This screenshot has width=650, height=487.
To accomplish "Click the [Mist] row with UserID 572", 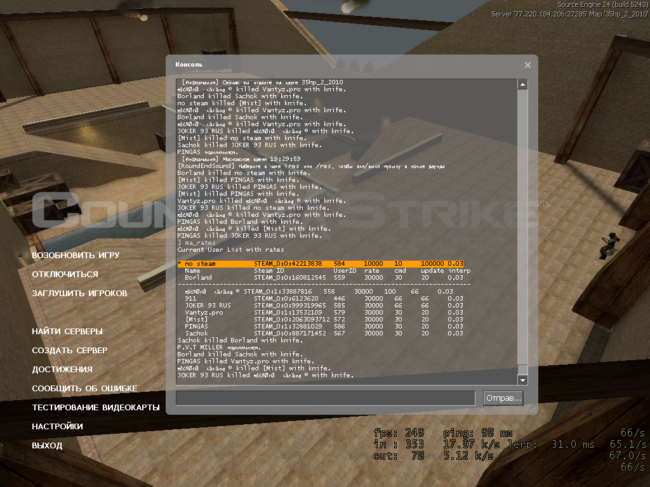I will [324, 320].
